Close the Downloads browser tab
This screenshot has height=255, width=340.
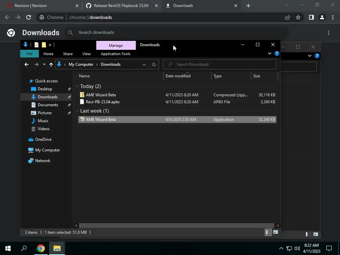coord(236,6)
